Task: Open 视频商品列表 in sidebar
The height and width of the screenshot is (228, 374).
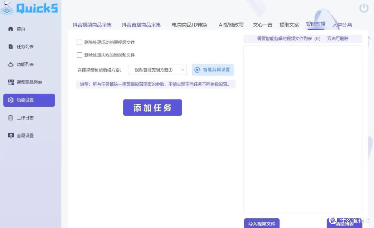Action: click(29, 82)
